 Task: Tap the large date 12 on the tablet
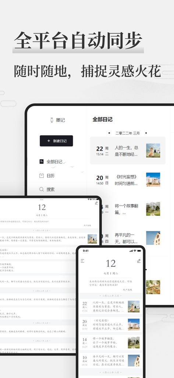(x=42, y=207)
